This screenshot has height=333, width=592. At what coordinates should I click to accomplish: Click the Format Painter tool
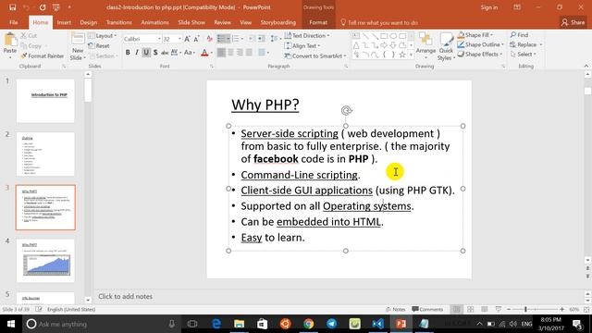pyautogui.click(x=43, y=55)
